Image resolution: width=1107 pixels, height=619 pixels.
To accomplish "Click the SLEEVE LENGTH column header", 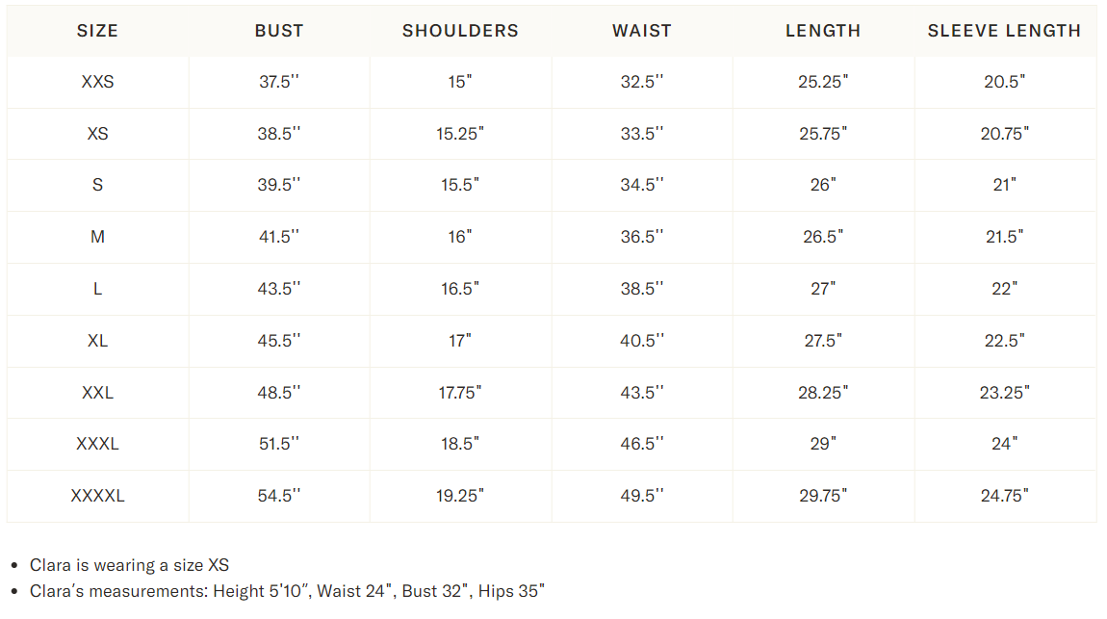I will (x=1004, y=31).
